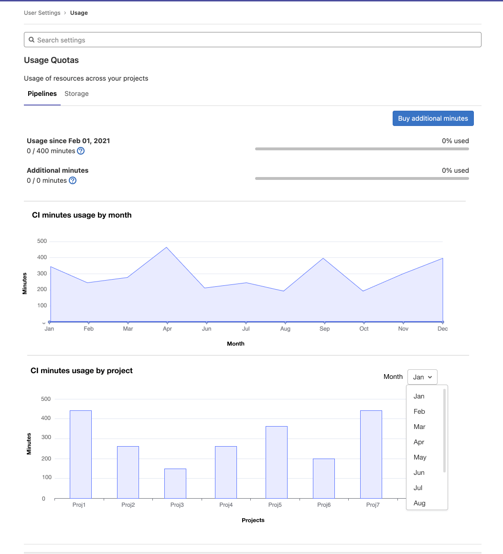Click the additional minutes progress bar

coord(362,178)
